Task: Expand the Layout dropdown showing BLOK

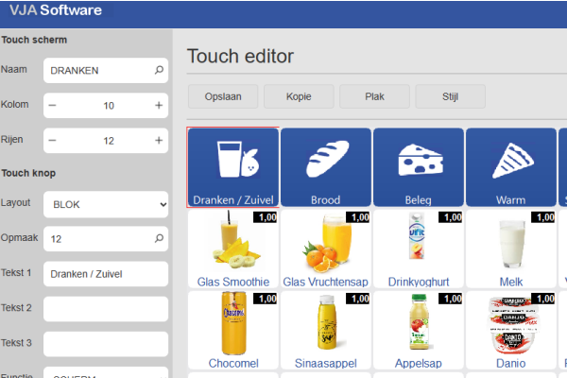Action: (106, 203)
